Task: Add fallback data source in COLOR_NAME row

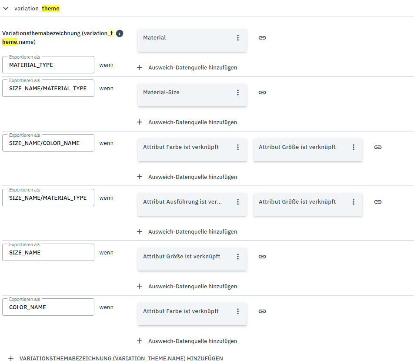Action: [x=187, y=341]
